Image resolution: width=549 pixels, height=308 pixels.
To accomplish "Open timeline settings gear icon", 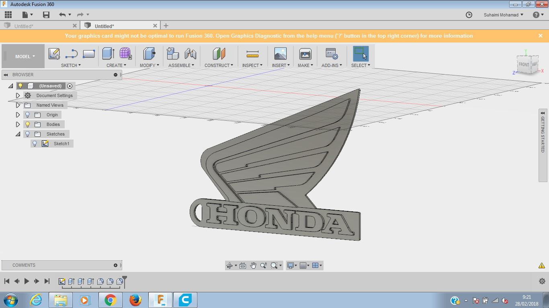I will coord(542,281).
